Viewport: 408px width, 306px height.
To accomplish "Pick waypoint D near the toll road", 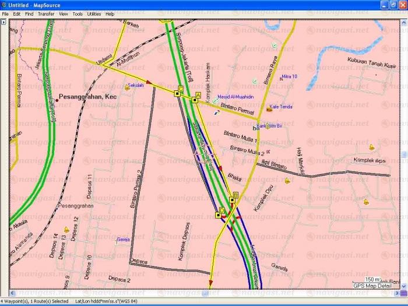I will coord(218,215).
